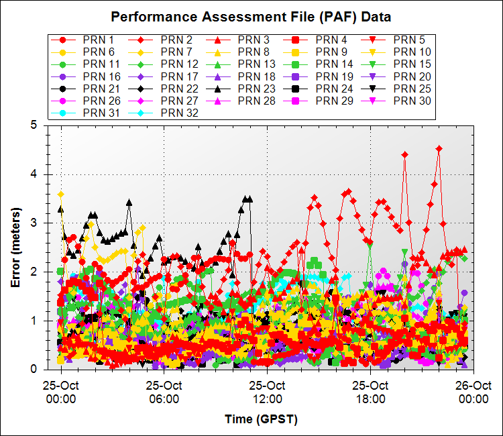Click the PRN 31 cyan circle legend marker

(x=62, y=113)
